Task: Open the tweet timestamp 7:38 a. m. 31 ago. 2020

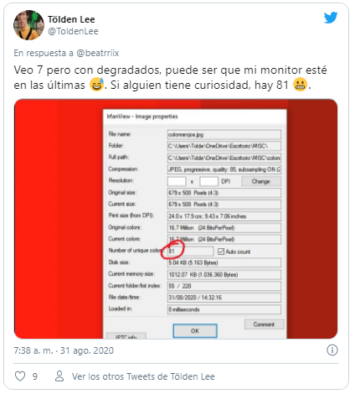Action: coord(64,350)
